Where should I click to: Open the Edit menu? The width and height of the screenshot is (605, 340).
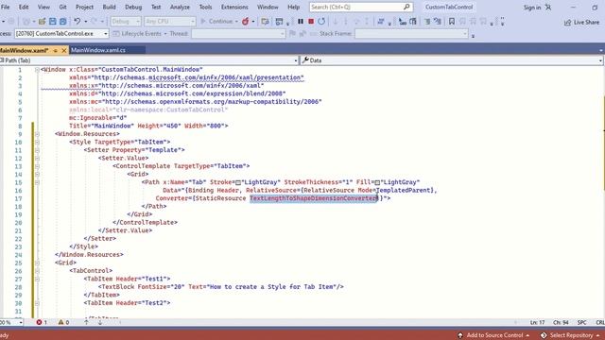pos(24,7)
